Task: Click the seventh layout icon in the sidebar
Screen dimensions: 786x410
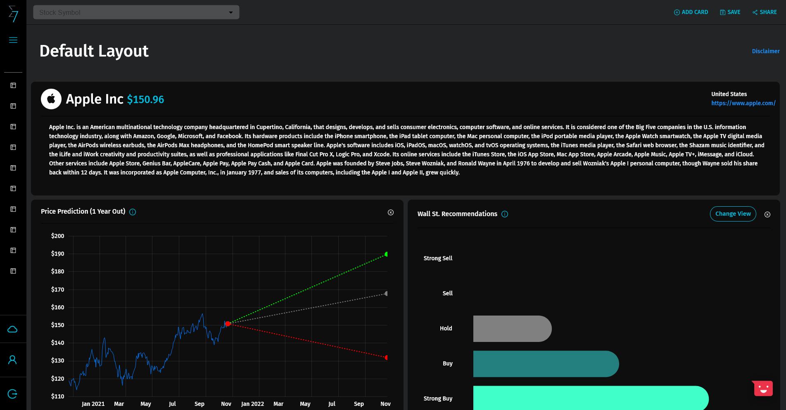Action: [13, 209]
